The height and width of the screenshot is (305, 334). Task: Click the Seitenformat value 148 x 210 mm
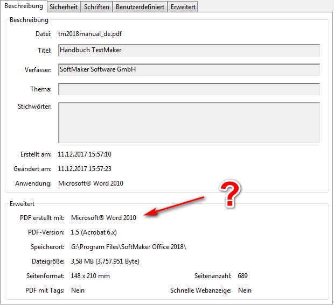click(x=91, y=276)
